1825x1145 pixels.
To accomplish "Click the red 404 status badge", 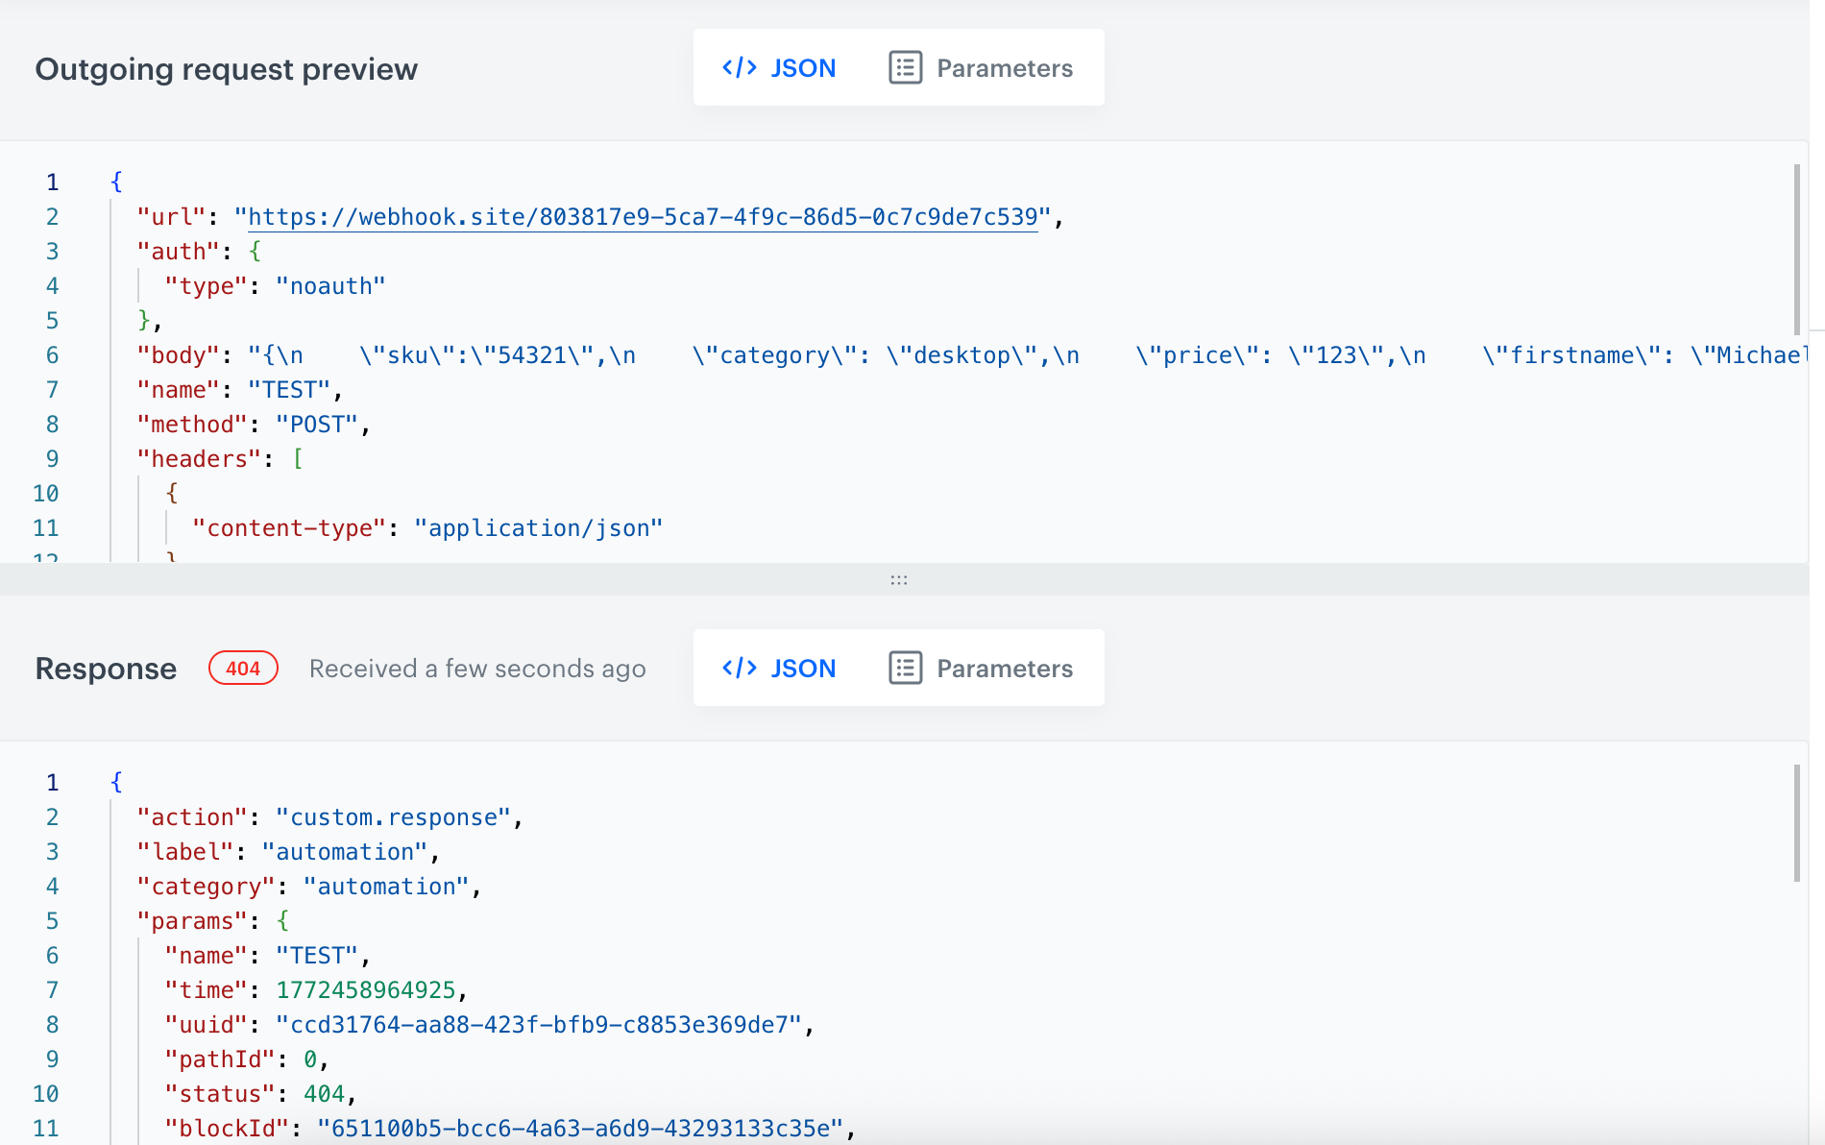I will pyautogui.click(x=243, y=669).
